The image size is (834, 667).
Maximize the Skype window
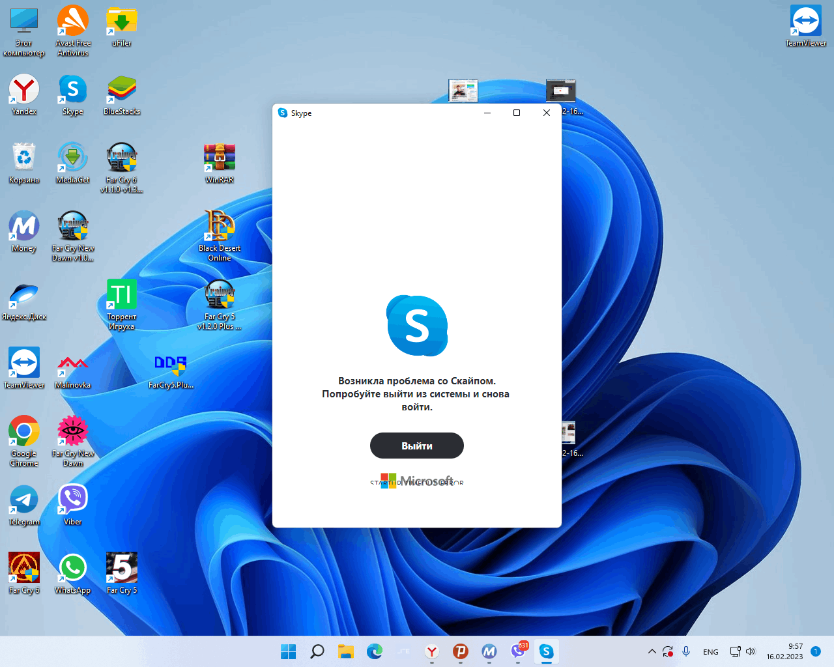tap(517, 113)
